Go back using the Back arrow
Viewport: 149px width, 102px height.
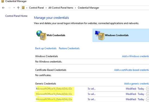coord(3,8)
